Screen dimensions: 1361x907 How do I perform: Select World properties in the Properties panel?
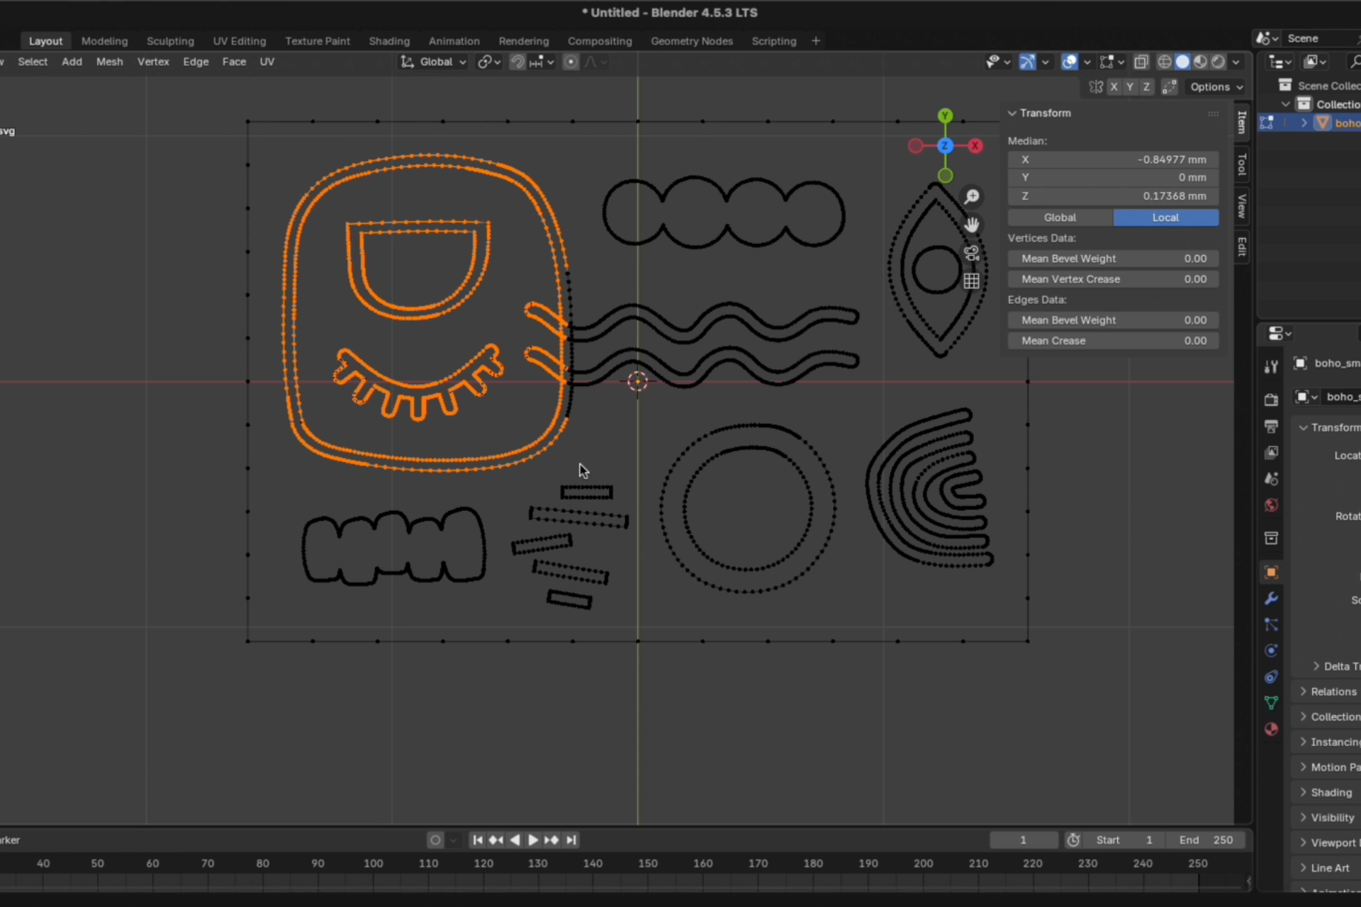click(x=1271, y=505)
